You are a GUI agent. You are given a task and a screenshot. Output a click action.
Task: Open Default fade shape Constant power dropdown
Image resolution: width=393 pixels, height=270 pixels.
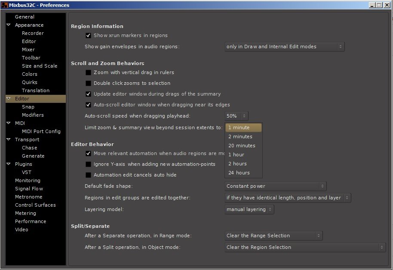click(x=276, y=186)
